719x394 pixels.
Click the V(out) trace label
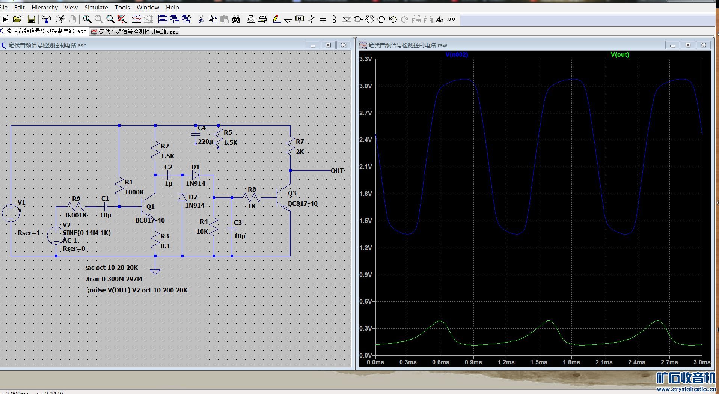(x=620, y=54)
